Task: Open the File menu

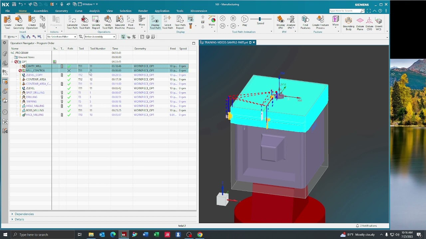Action: pos(7,11)
